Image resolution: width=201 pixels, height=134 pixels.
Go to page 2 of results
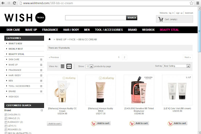[124, 57]
